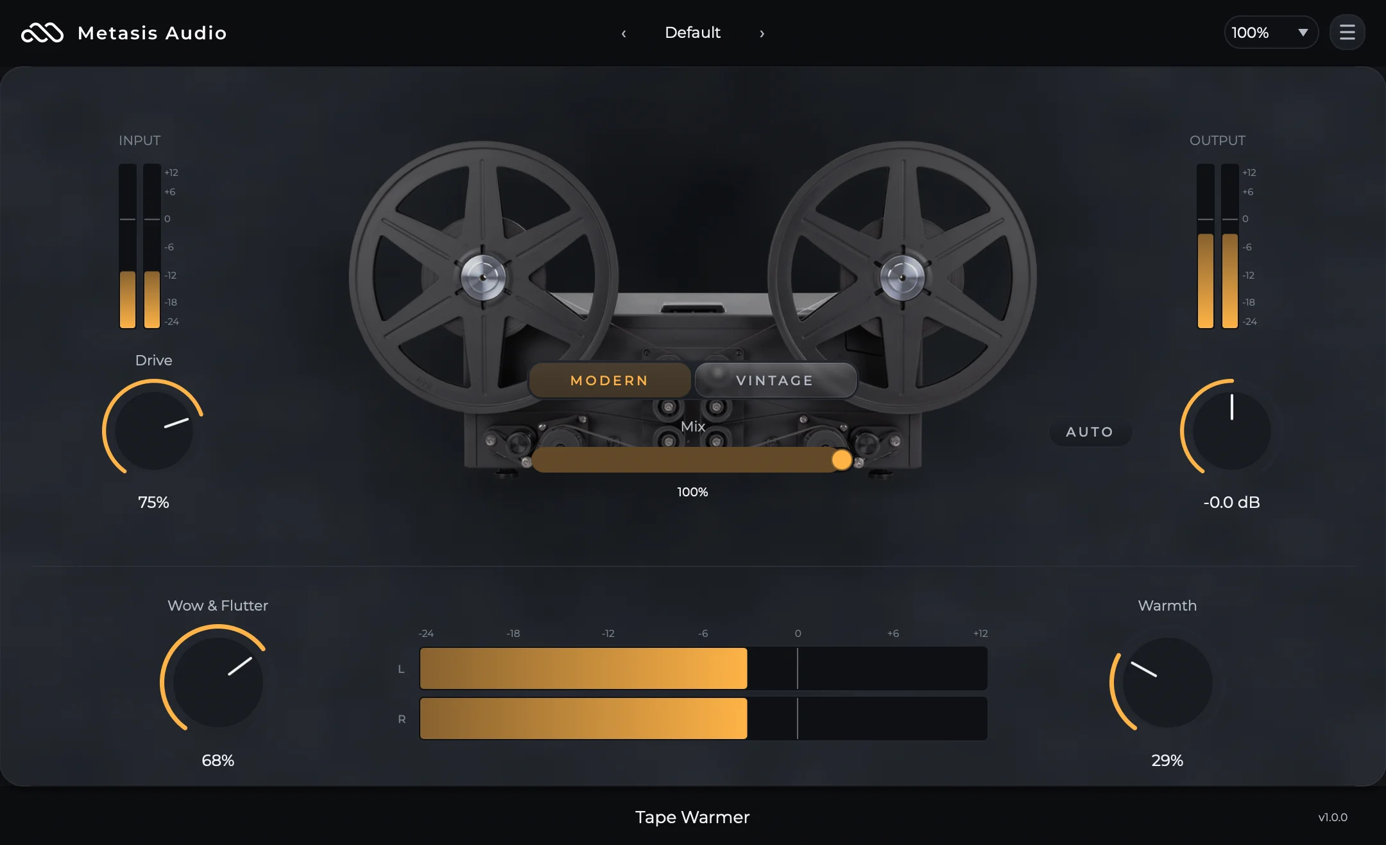Viewport: 1386px width, 845px height.
Task: Click the Metasis Audio logo icon
Action: pyautogui.click(x=42, y=33)
